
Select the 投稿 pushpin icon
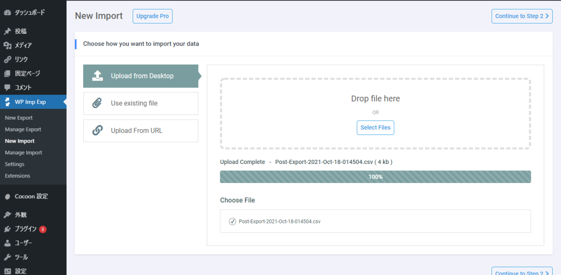coord(7,31)
